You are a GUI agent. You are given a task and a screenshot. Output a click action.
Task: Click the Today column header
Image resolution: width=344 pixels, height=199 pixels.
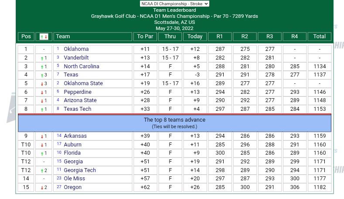tap(194, 37)
